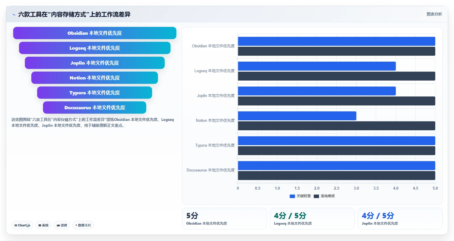Select the Typora 本地文件优先度 funnel bar
This screenshot has height=241, width=454.
(x=95, y=93)
